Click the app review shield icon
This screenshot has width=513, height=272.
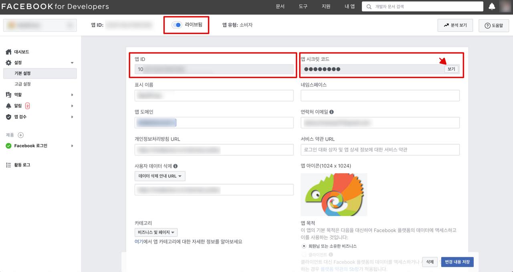tap(8, 117)
